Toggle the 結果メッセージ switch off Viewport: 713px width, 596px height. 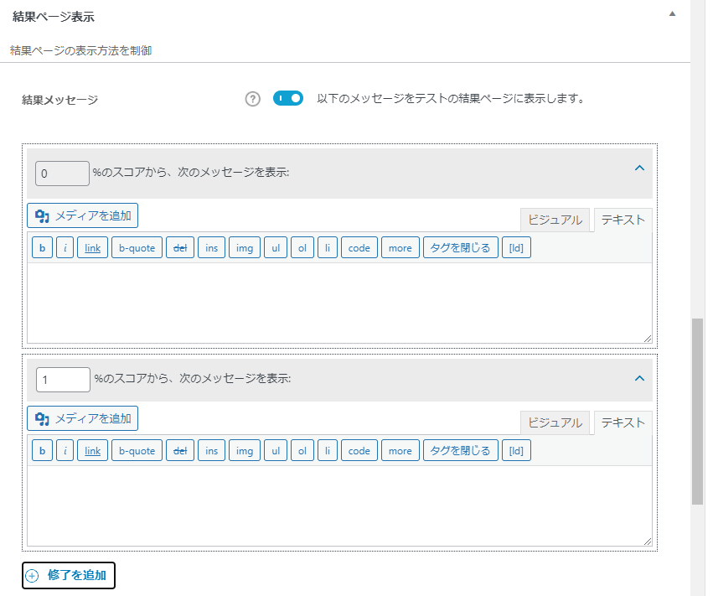click(x=288, y=98)
